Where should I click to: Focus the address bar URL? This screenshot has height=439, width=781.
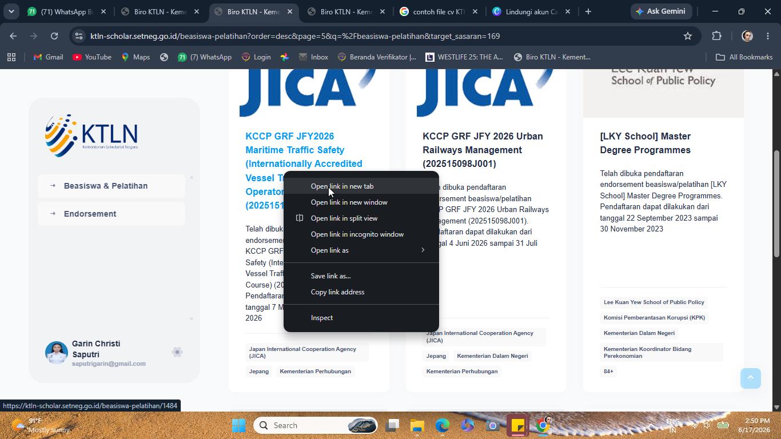pyautogui.click(x=295, y=36)
